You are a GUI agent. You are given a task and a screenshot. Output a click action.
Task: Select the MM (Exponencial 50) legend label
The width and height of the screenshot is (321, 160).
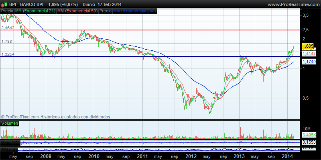coord(77,11)
